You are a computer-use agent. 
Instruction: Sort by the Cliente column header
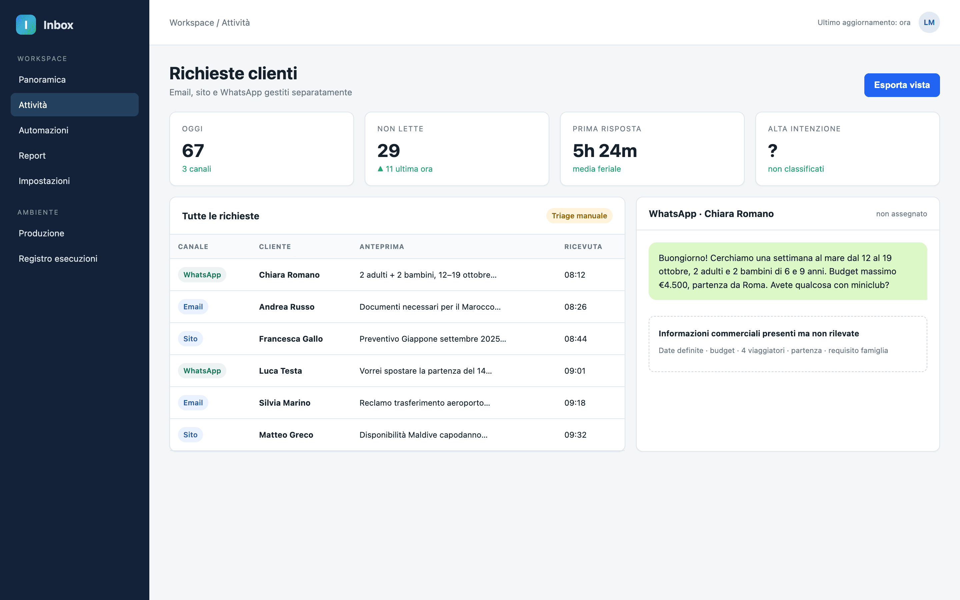pyautogui.click(x=275, y=247)
